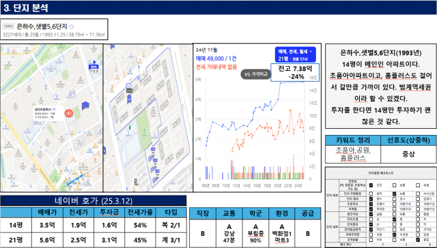Click the 1.6억 cell in the 14평 row

click(109, 225)
